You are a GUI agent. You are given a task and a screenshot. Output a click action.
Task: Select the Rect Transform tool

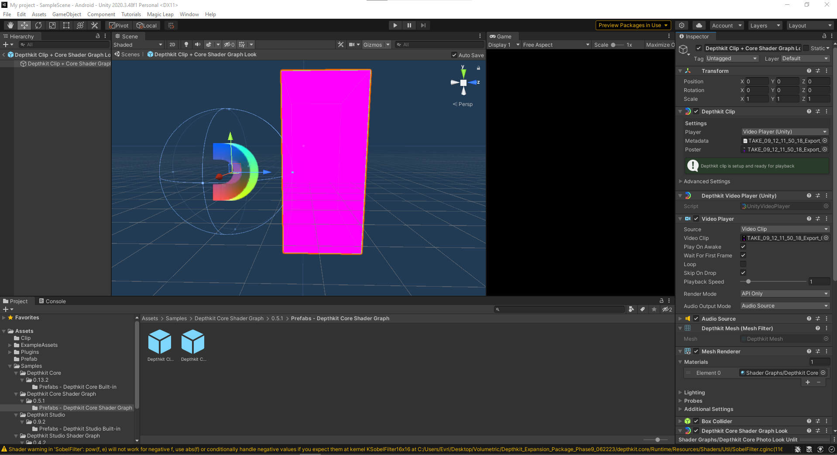(x=66, y=25)
